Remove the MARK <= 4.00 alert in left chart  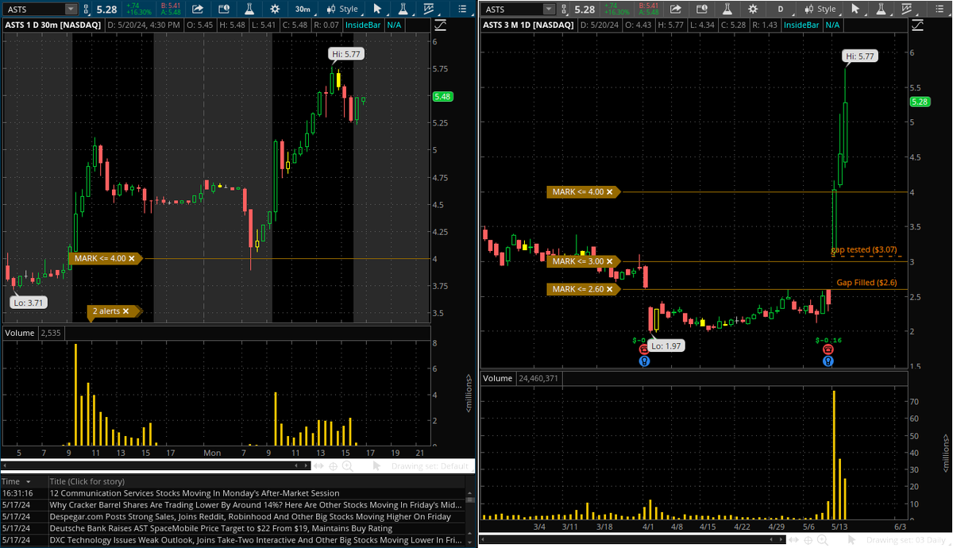pyautogui.click(x=132, y=258)
